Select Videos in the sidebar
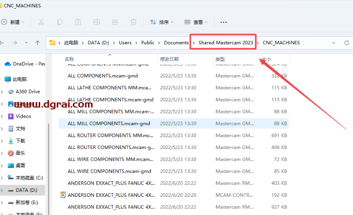 tap(20, 116)
